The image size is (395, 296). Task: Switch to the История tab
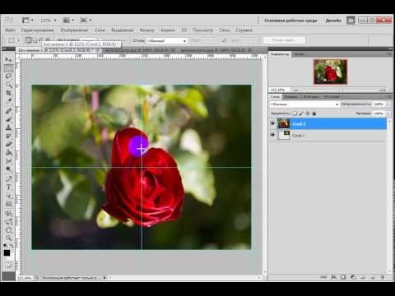point(332,96)
